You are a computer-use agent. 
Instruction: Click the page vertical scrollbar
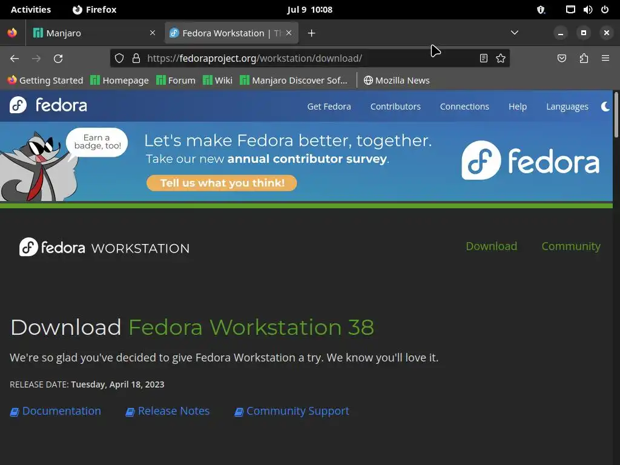616,114
